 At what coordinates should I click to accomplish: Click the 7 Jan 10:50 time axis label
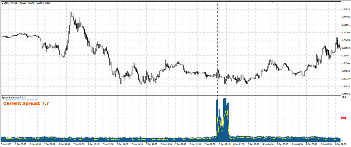79,145
